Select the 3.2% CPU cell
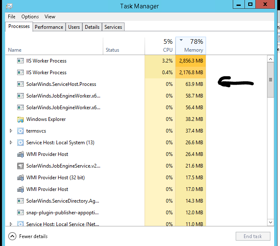 click(x=160, y=61)
